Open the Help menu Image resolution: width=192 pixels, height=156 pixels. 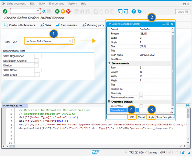click(x=84, y=4)
